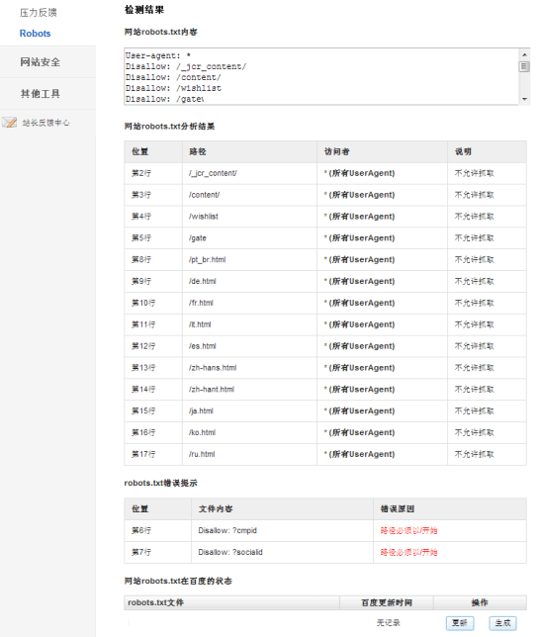Click the red error reason in 第6行
This screenshot has height=637, width=539.
(x=408, y=530)
